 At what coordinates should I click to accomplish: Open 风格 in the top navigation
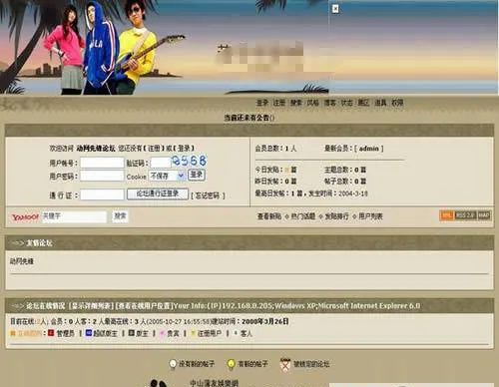pos(312,103)
